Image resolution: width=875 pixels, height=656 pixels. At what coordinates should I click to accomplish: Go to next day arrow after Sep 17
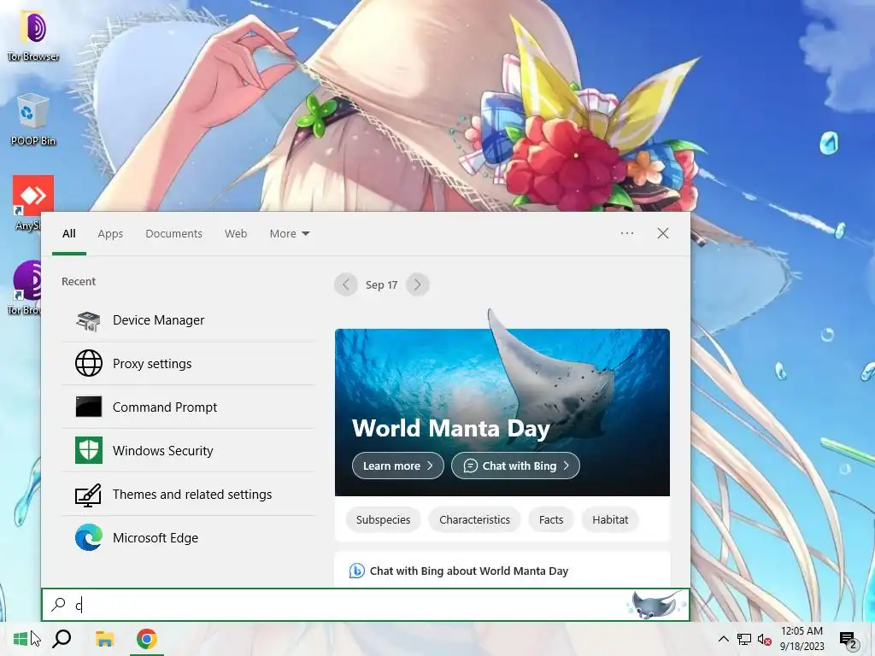[x=417, y=285]
